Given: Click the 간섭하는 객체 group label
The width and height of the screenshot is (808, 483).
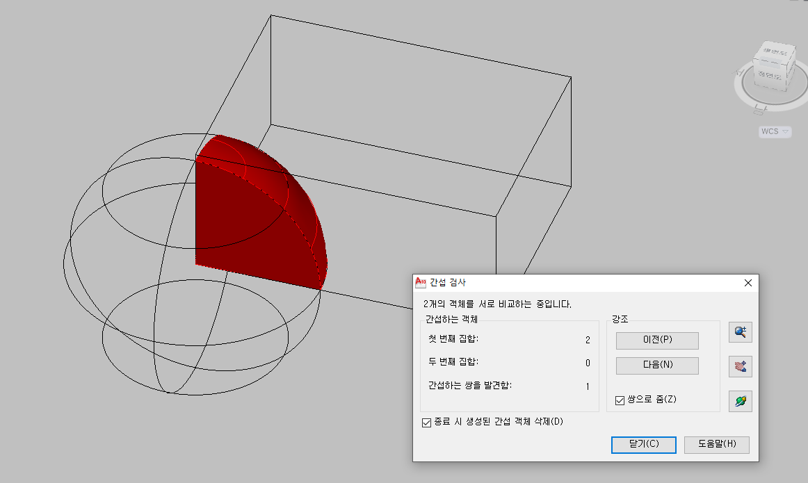Looking at the screenshot, I should click(x=451, y=319).
